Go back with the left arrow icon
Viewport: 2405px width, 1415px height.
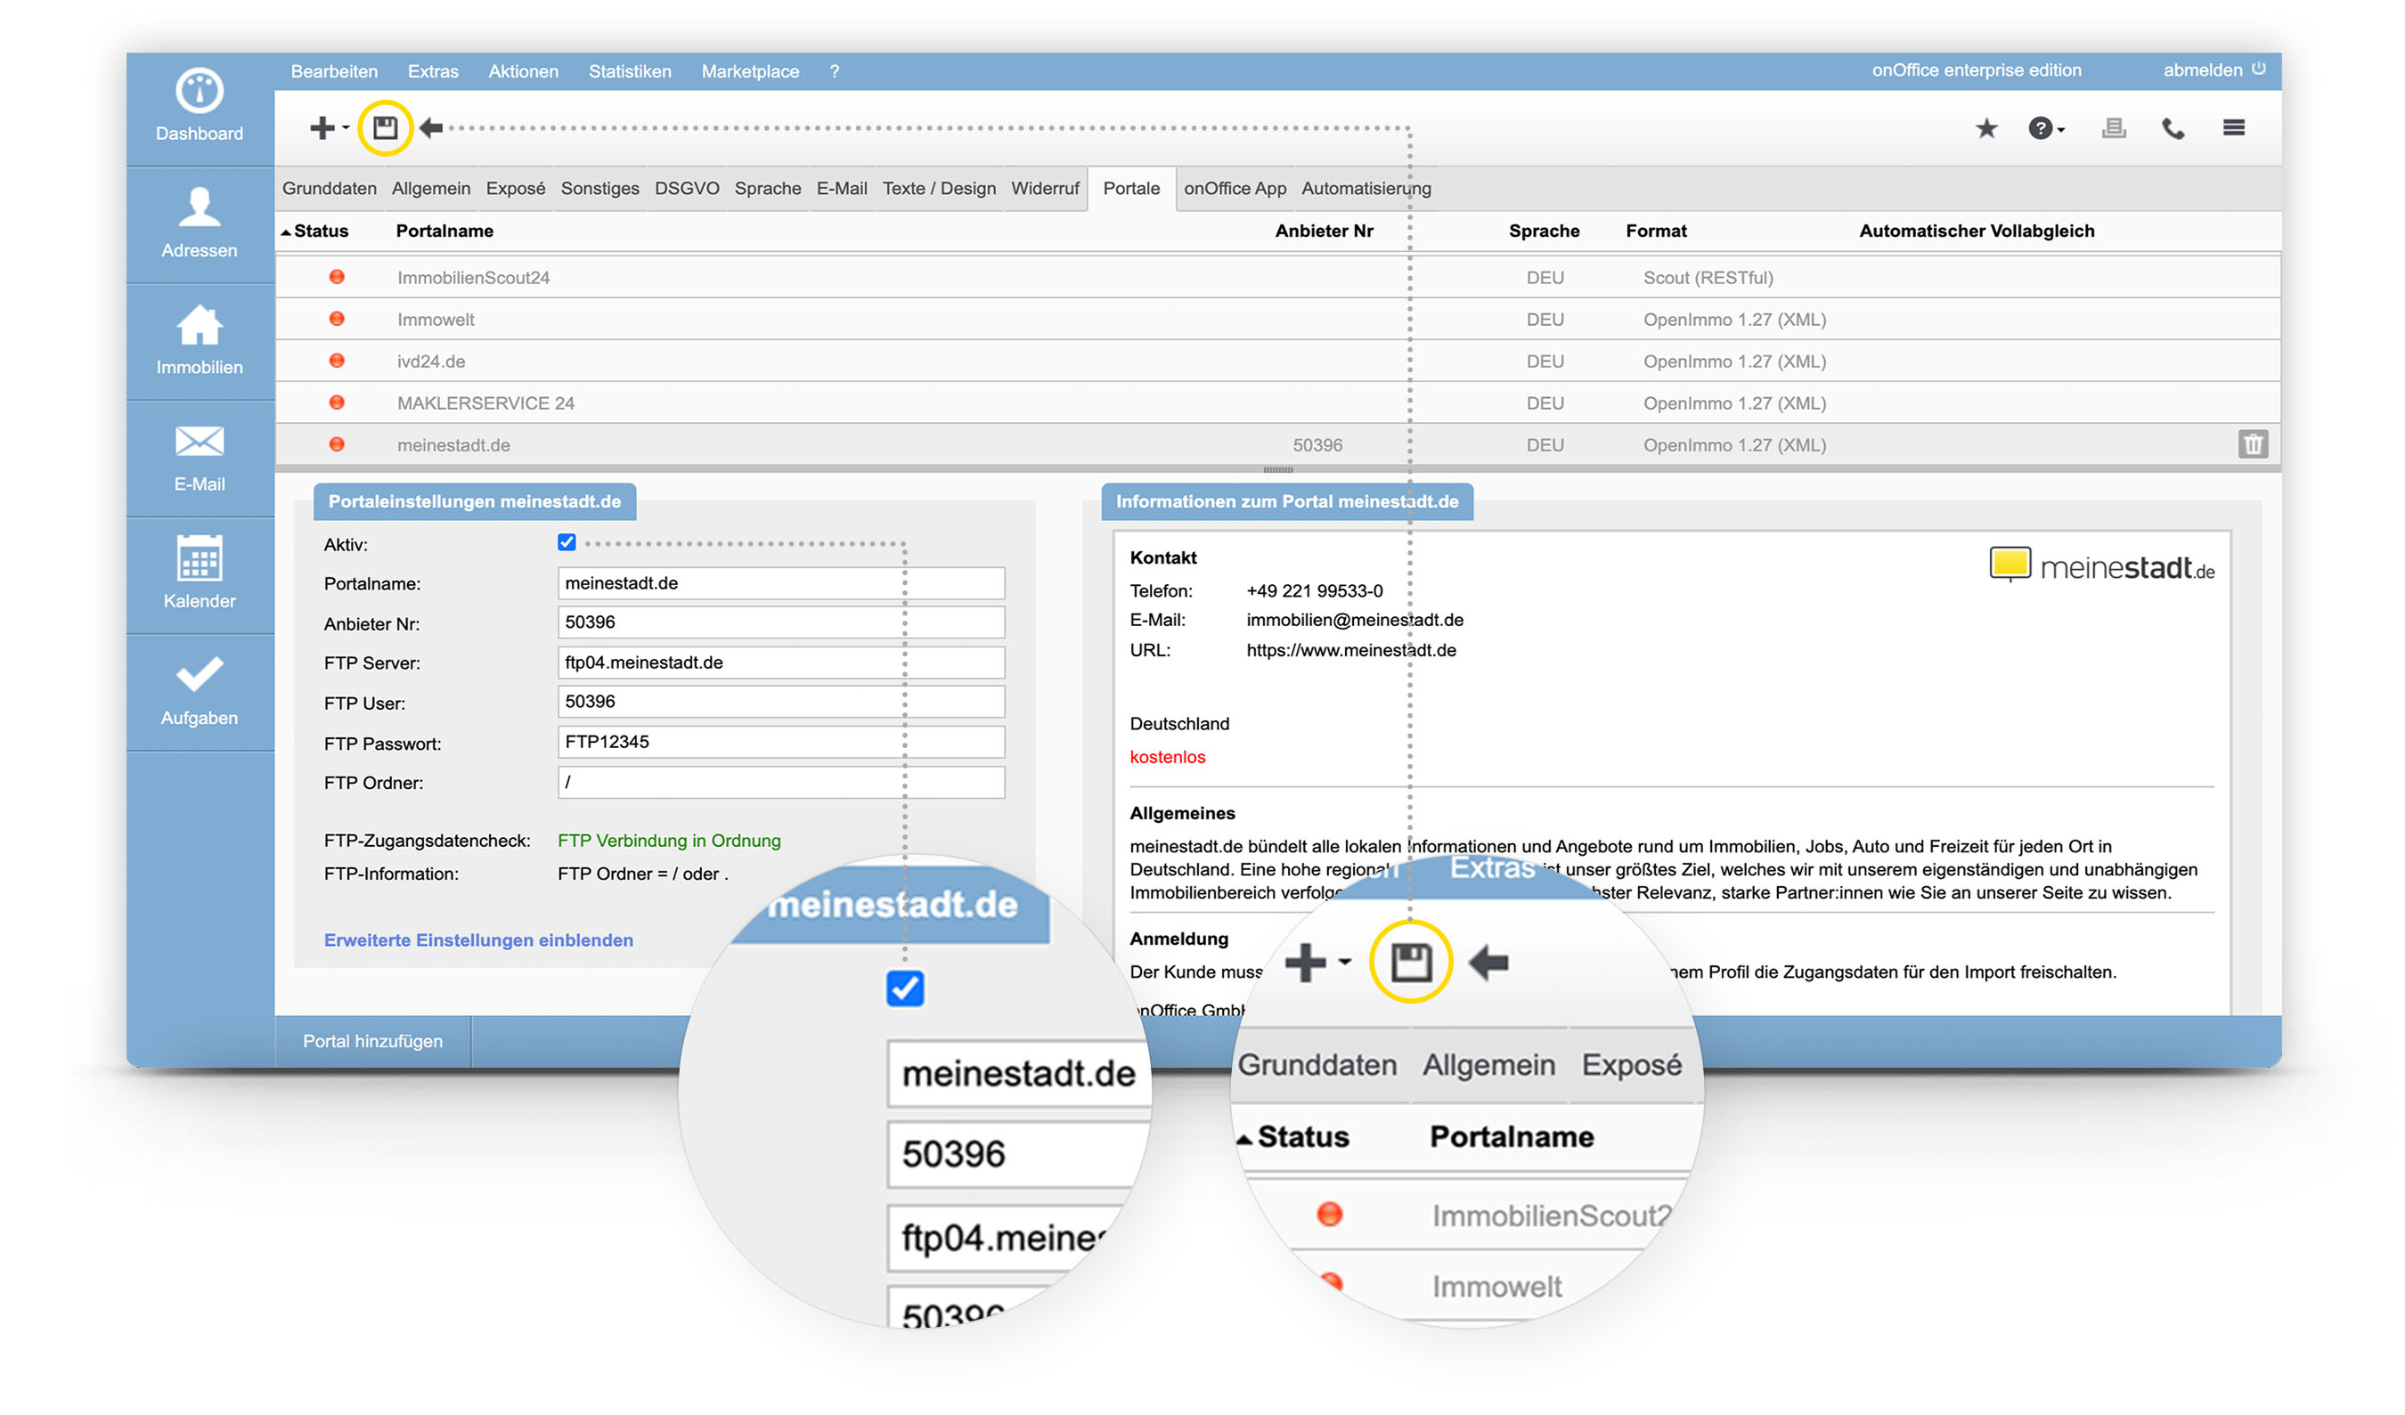pyautogui.click(x=431, y=128)
